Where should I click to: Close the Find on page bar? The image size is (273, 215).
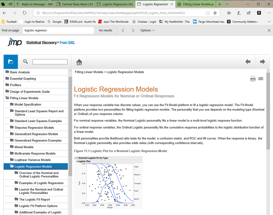click(x=269, y=31)
